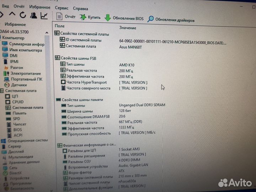Open Хранение данных tree category
This screenshot has height=192, width=256.
[x=21, y=162]
